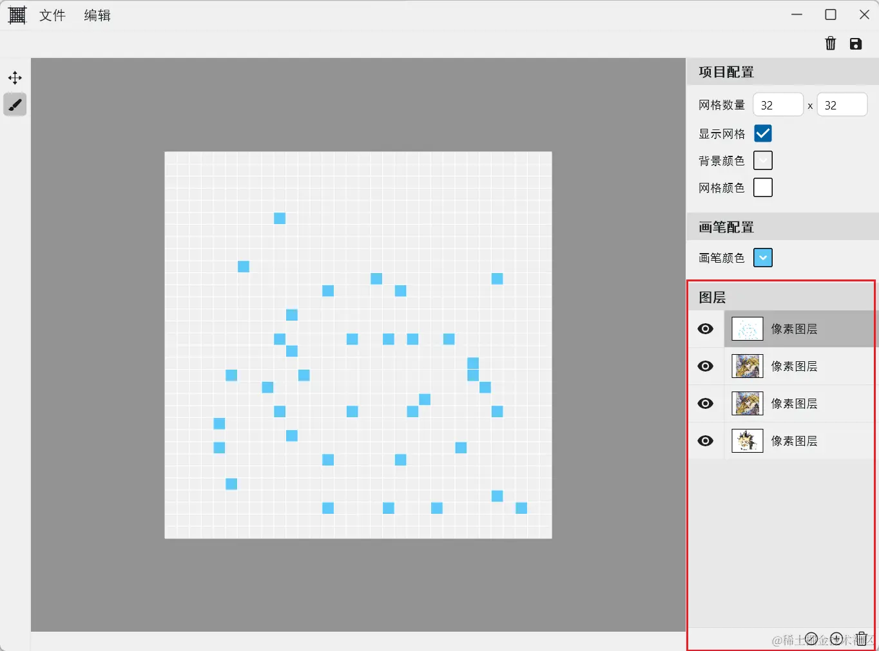Open the 背景颜色 color dropdown
The height and width of the screenshot is (651, 879).
[763, 160]
